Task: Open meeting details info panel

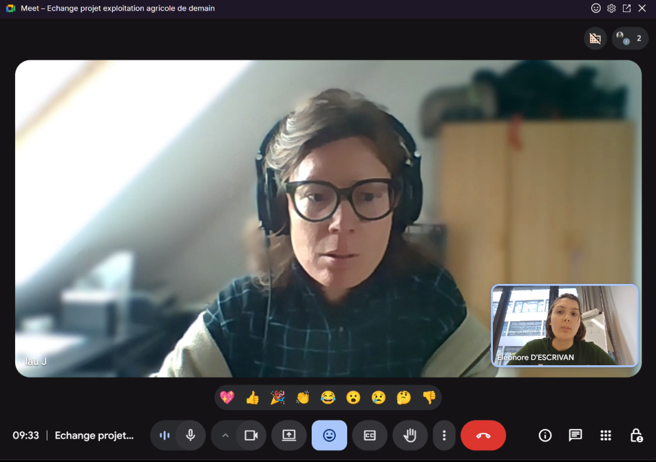Action: click(x=545, y=436)
